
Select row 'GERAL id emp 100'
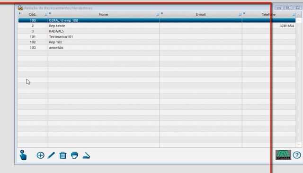point(157,20)
